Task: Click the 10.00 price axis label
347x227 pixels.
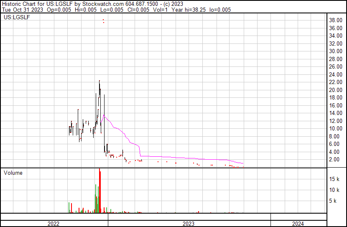Action: (336, 128)
